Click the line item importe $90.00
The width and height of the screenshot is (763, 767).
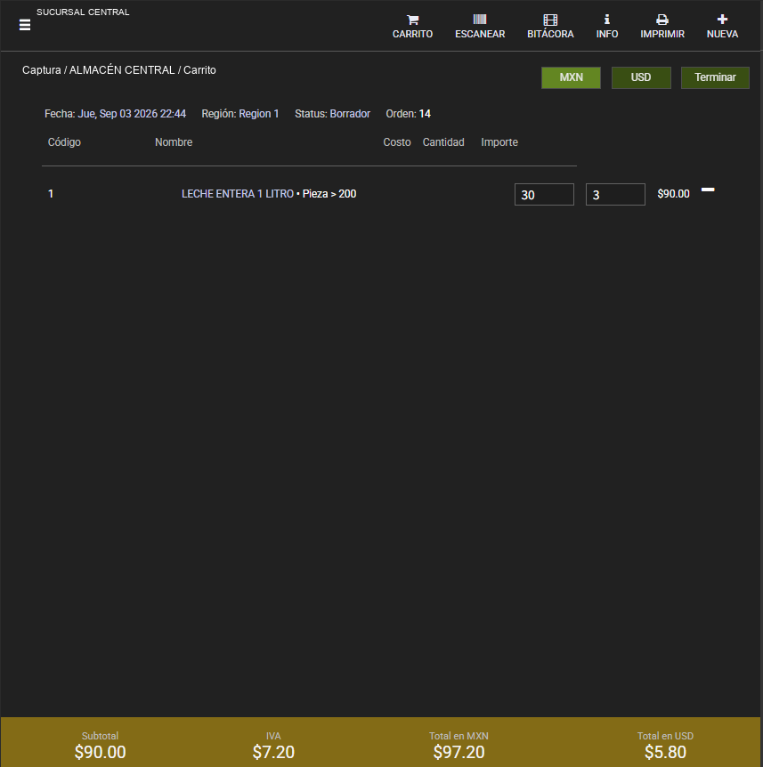pyautogui.click(x=673, y=194)
